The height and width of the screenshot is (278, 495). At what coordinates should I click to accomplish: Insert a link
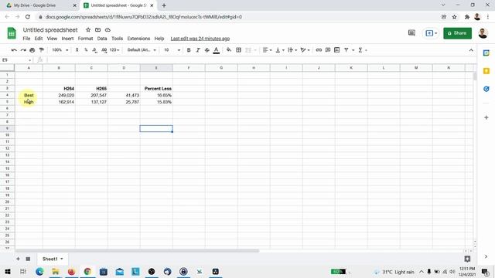point(319,50)
